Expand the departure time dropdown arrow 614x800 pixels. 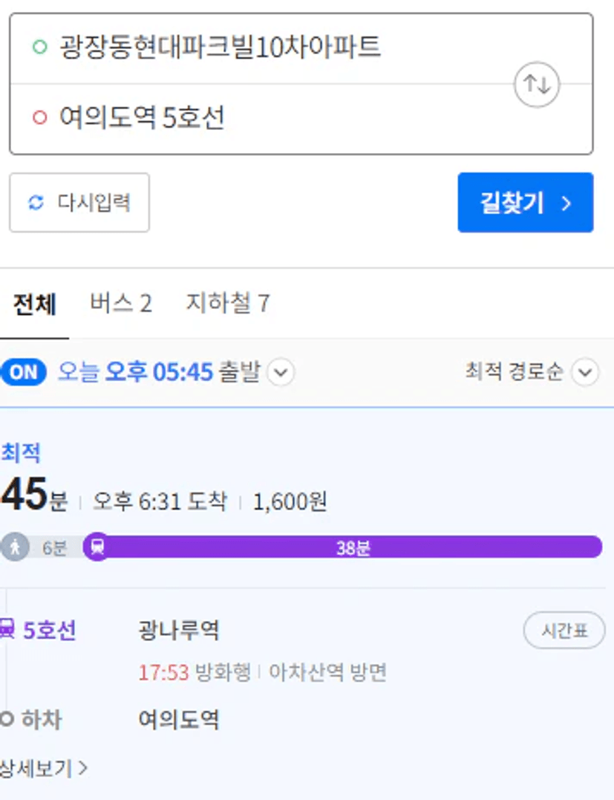point(281,372)
